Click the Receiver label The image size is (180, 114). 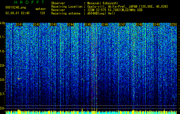pyautogui.click(x=58, y=10)
